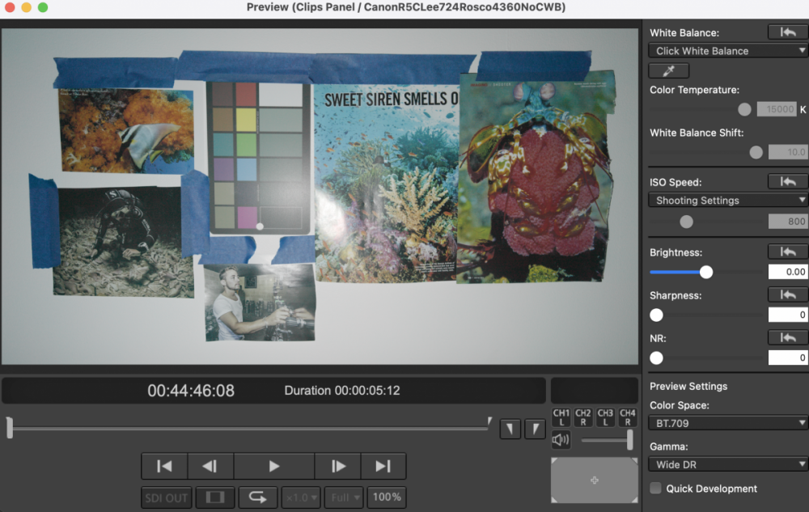This screenshot has height=512, width=809.
Task: Click the Duration 00:00:05:12 text
Action: click(x=342, y=391)
